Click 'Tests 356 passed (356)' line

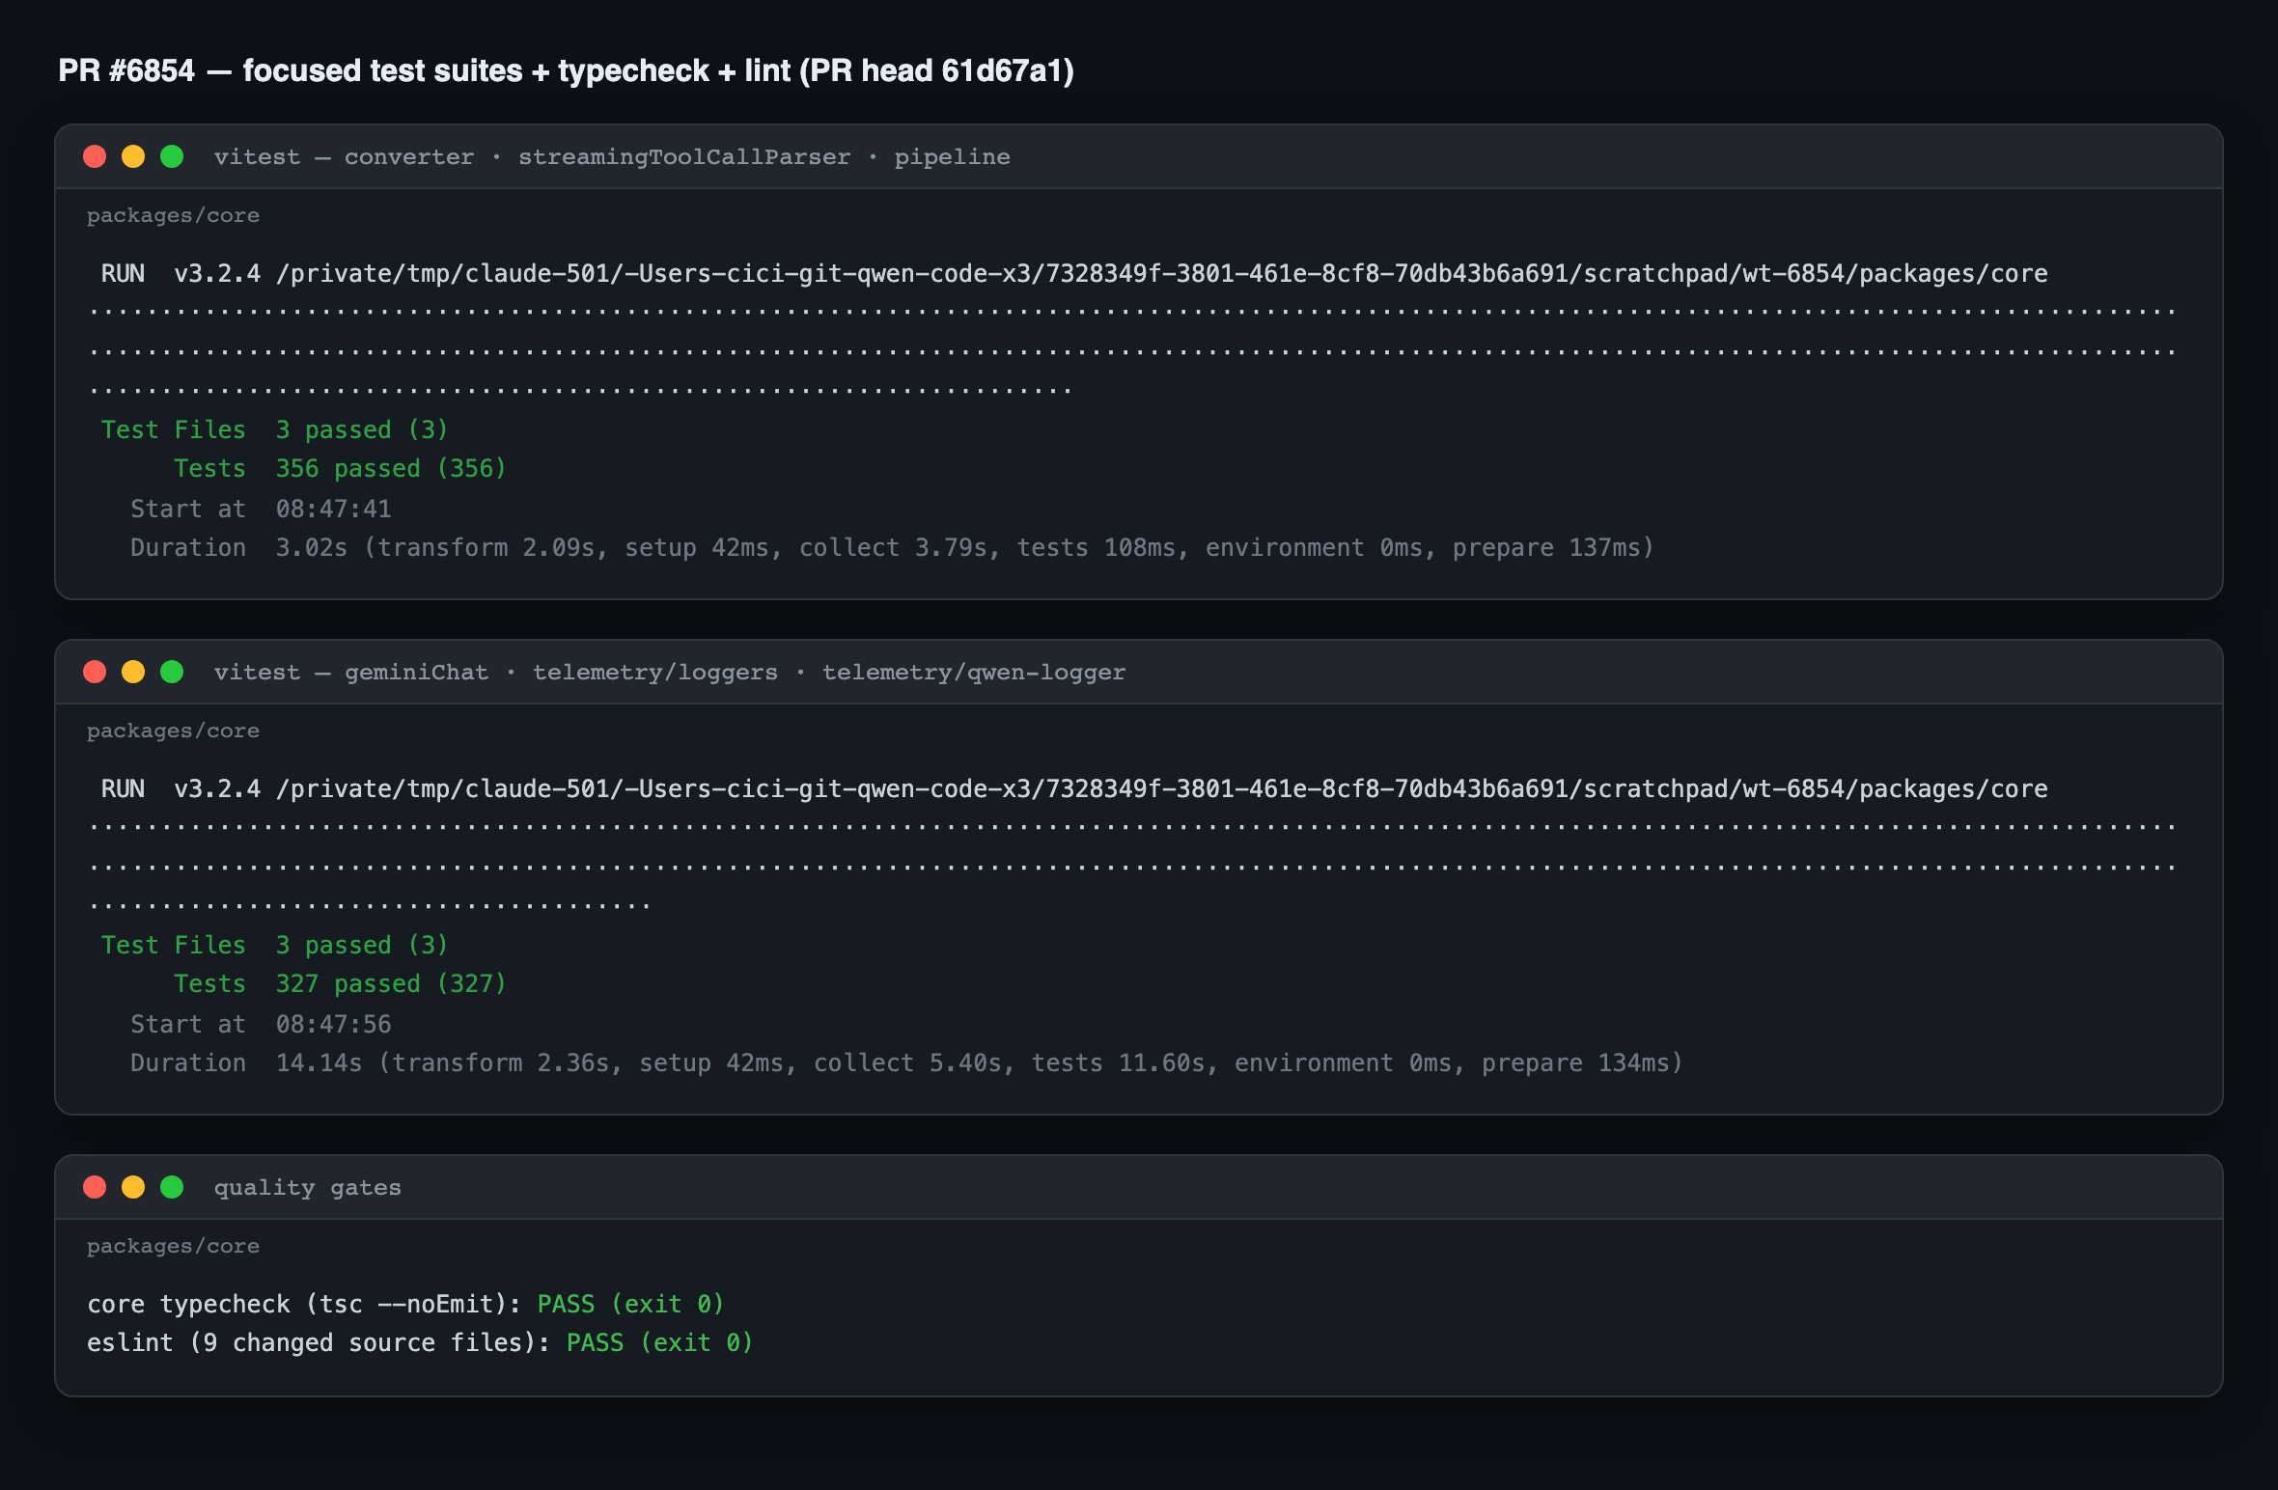point(340,469)
